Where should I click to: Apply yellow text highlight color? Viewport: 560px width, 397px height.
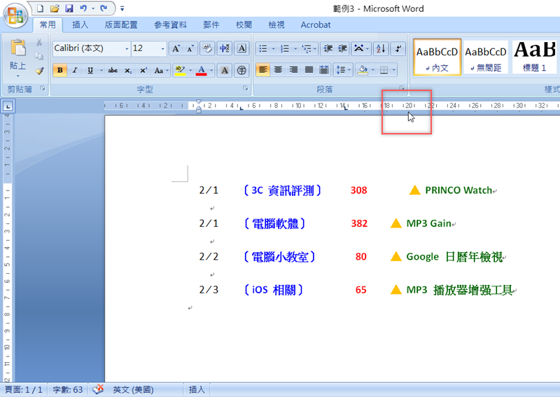click(x=180, y=71)
